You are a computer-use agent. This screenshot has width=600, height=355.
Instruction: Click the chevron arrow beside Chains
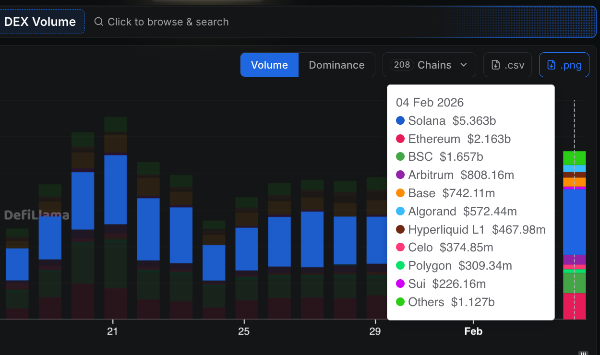coord(463,65)
